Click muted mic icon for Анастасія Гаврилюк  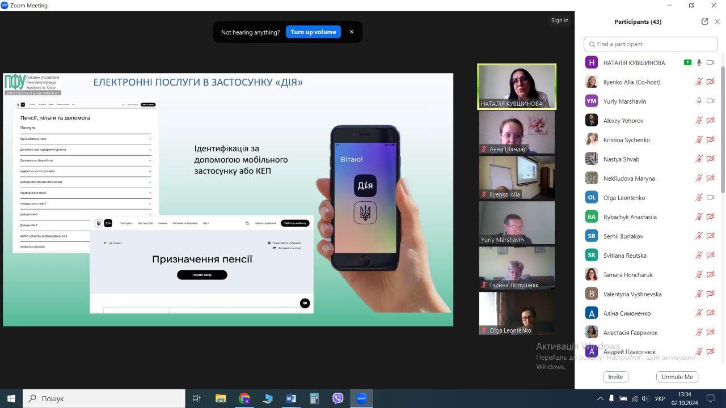699,332
